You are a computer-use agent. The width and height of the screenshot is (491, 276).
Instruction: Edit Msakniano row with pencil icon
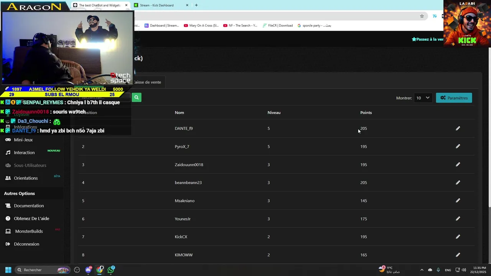pyautogui.click(x=458, y=200)
